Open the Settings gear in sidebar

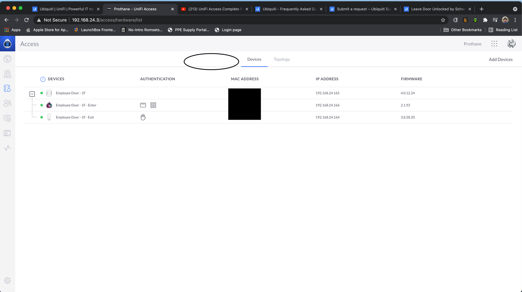coord(7,280)
